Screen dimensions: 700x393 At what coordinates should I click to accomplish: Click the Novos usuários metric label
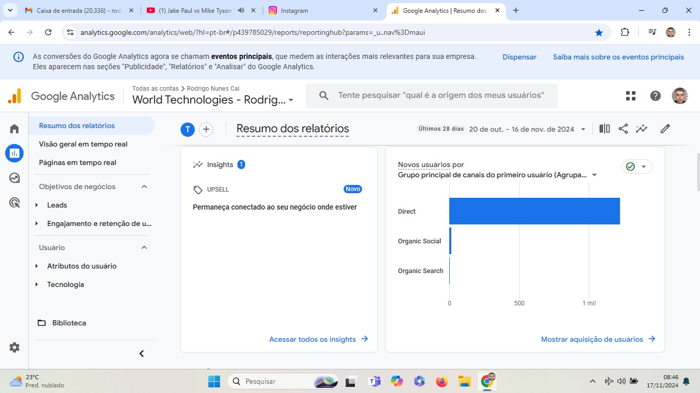pyautogui.click(x=424, y=164)
